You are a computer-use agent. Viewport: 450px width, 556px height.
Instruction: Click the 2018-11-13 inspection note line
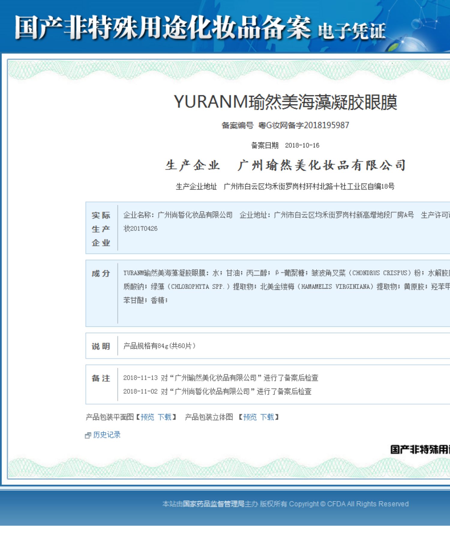[221, 378]
